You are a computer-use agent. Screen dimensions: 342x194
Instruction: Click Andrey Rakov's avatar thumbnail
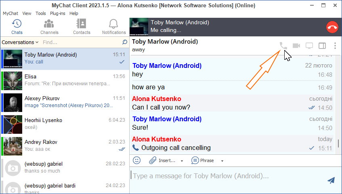point(13,146)
